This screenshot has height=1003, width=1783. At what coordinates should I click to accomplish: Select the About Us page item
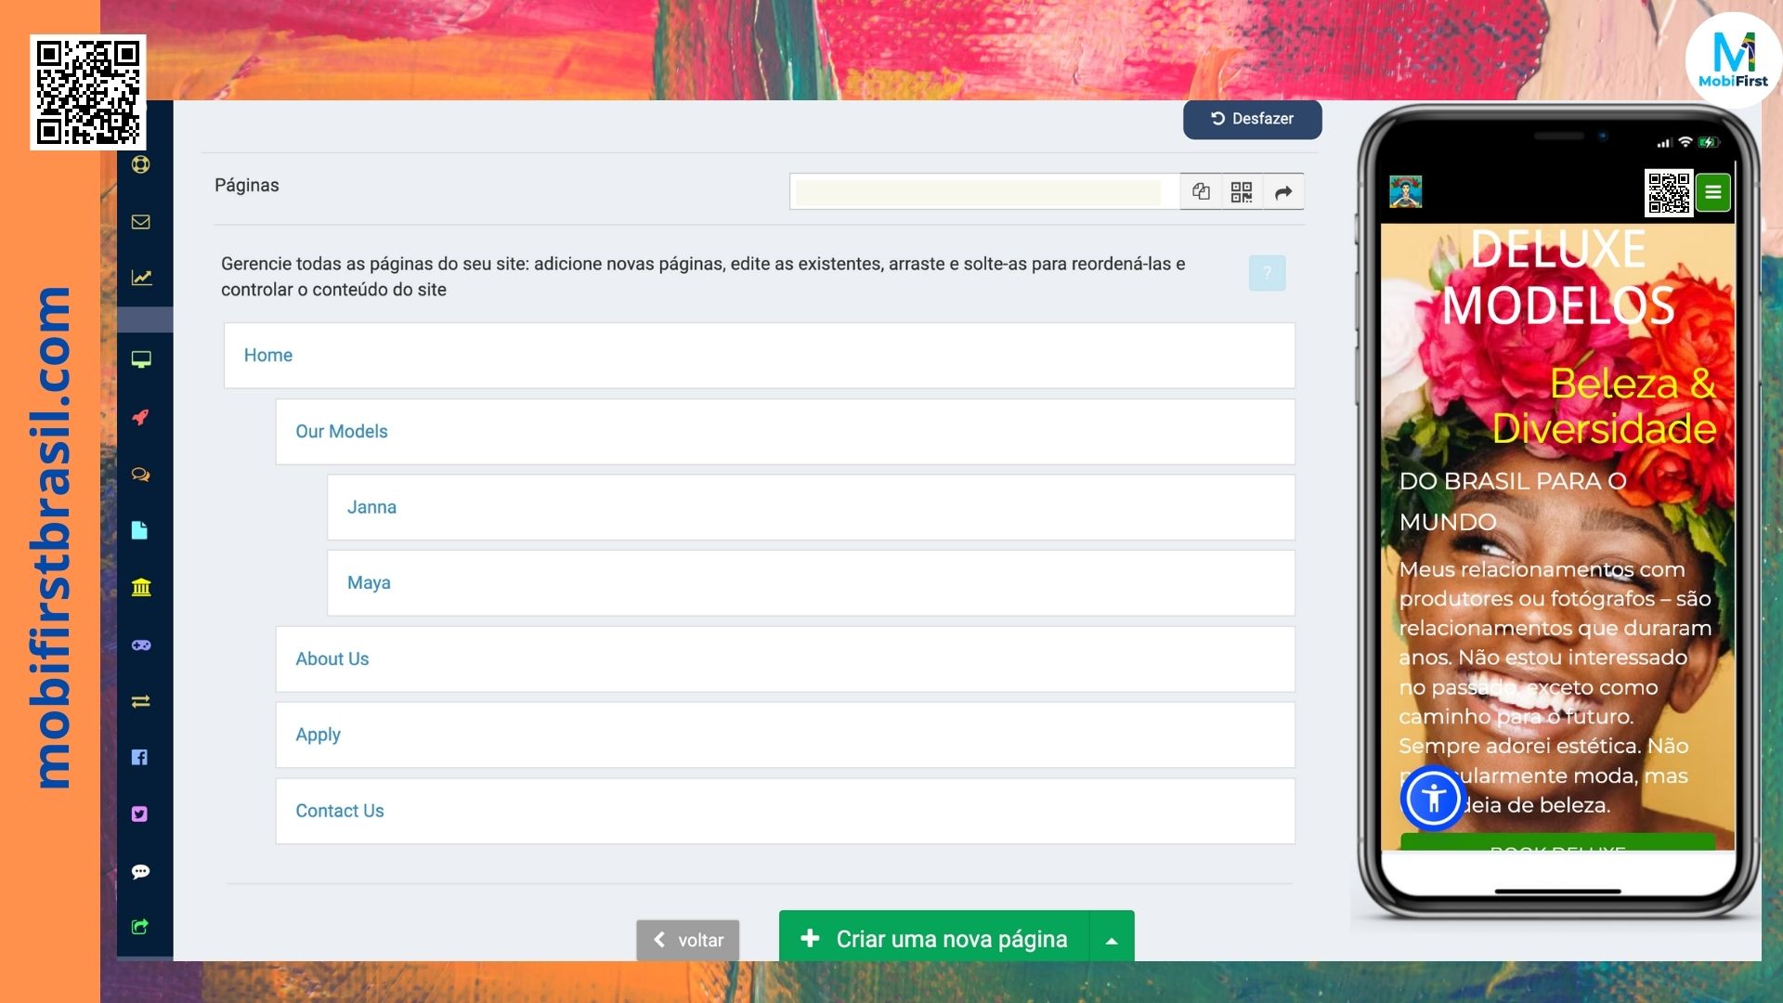(x=332, y=659)
